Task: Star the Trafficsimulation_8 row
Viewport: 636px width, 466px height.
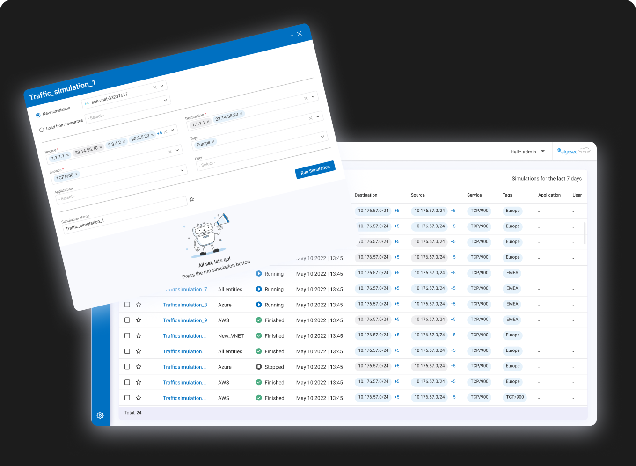Action: [x=139, y=305]
